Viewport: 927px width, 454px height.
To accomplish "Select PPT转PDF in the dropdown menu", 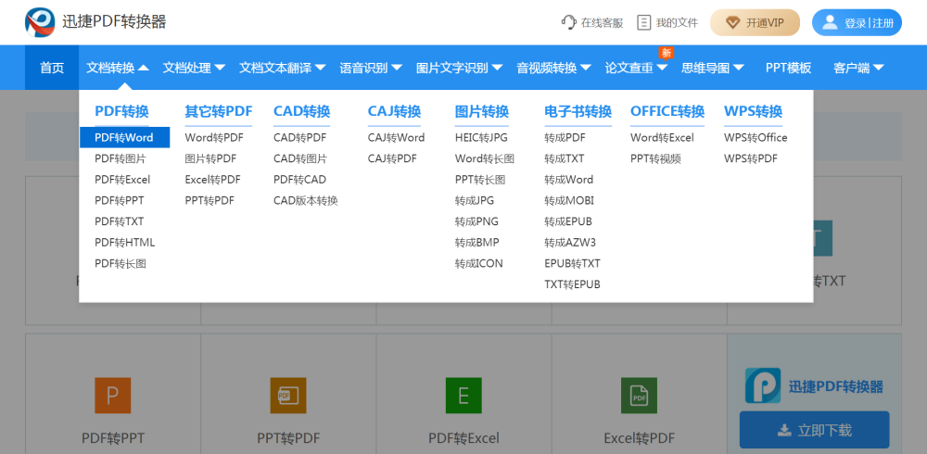I will 210,200.
